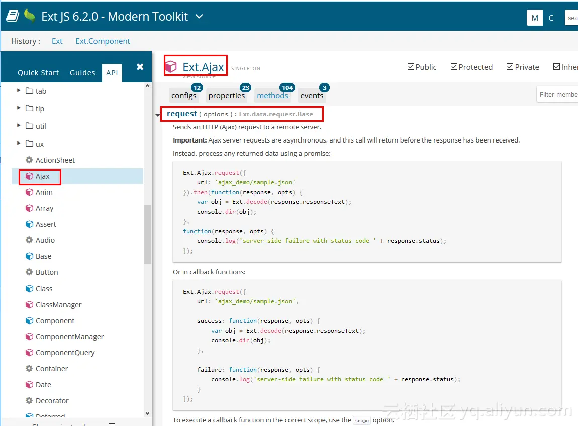Viewport: 578px width, 426px height.
Task: Open ActionSheet in the API tree
Action: pyautogui.click(x=55, y=160)
